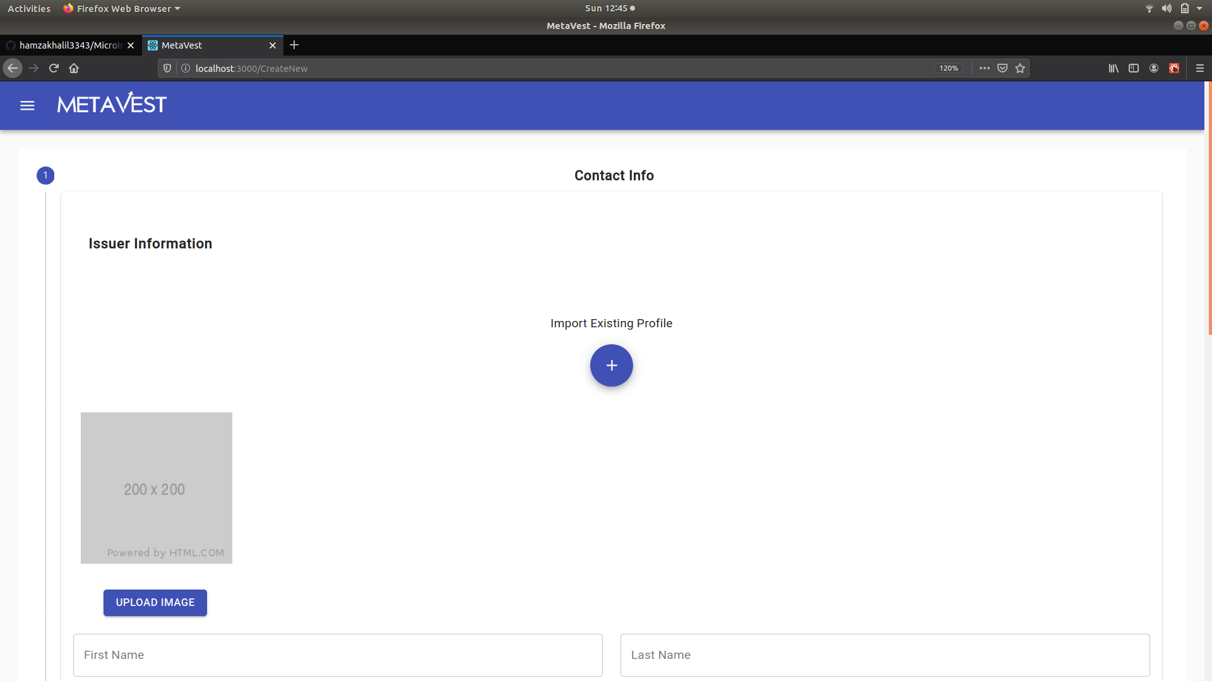Bookmark this page with star icon
The height and width of the screenshot is (681, 1212).
coord(1020,68)
